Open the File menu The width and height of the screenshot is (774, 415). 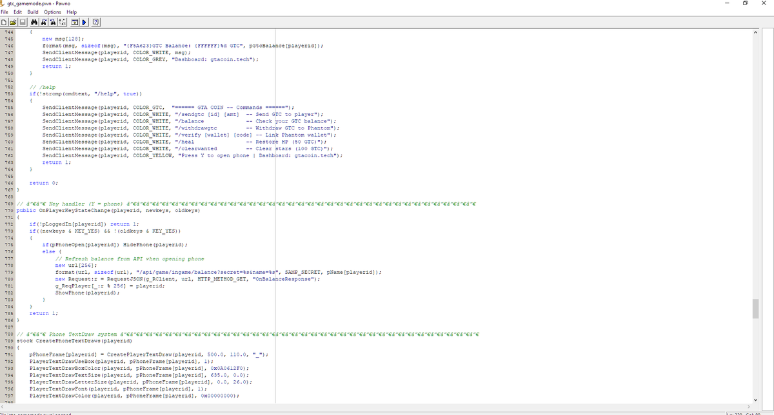5,12
